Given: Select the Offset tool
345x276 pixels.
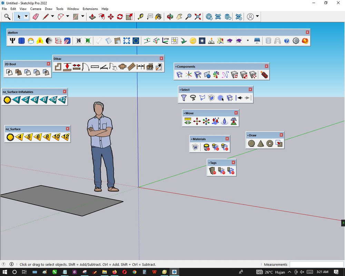Looking at the screenshot, I should (x=102, y=17).
